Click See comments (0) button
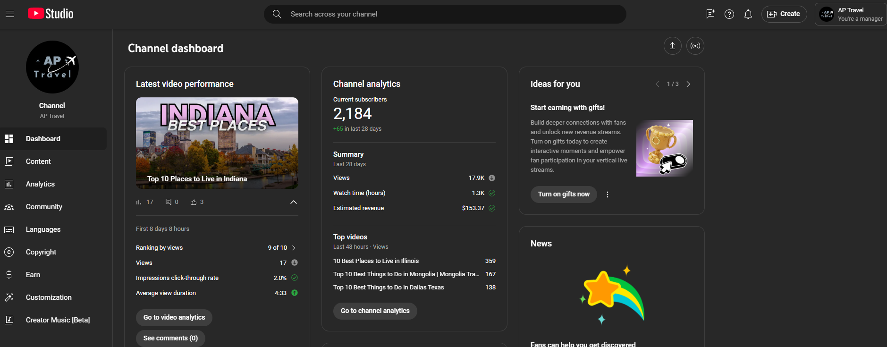 (x=170, y=339)
